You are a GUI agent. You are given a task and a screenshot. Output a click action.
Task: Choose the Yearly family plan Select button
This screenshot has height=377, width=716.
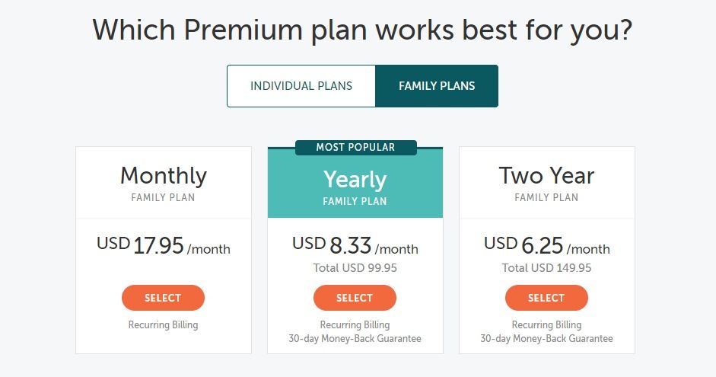[x=355, y=298]
